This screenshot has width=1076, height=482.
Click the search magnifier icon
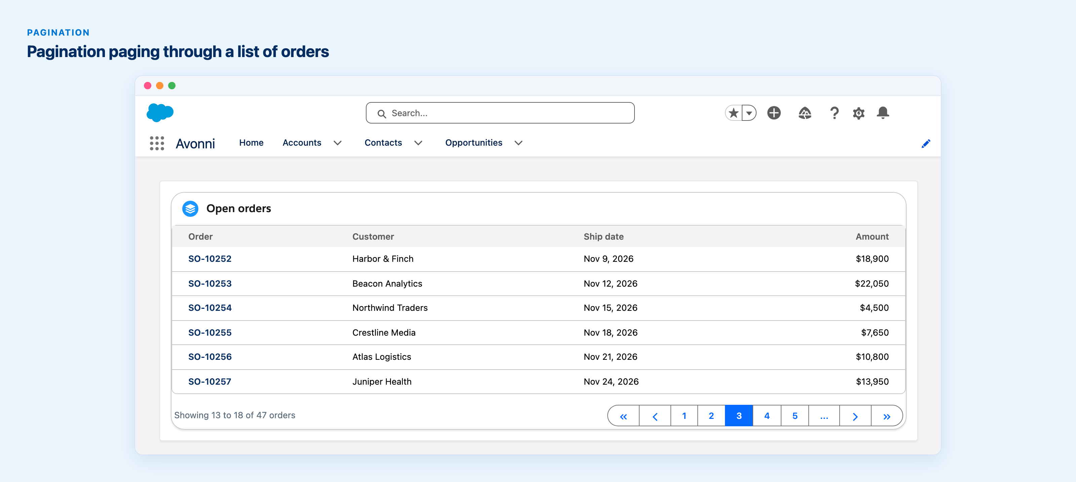tap(381, 113)
